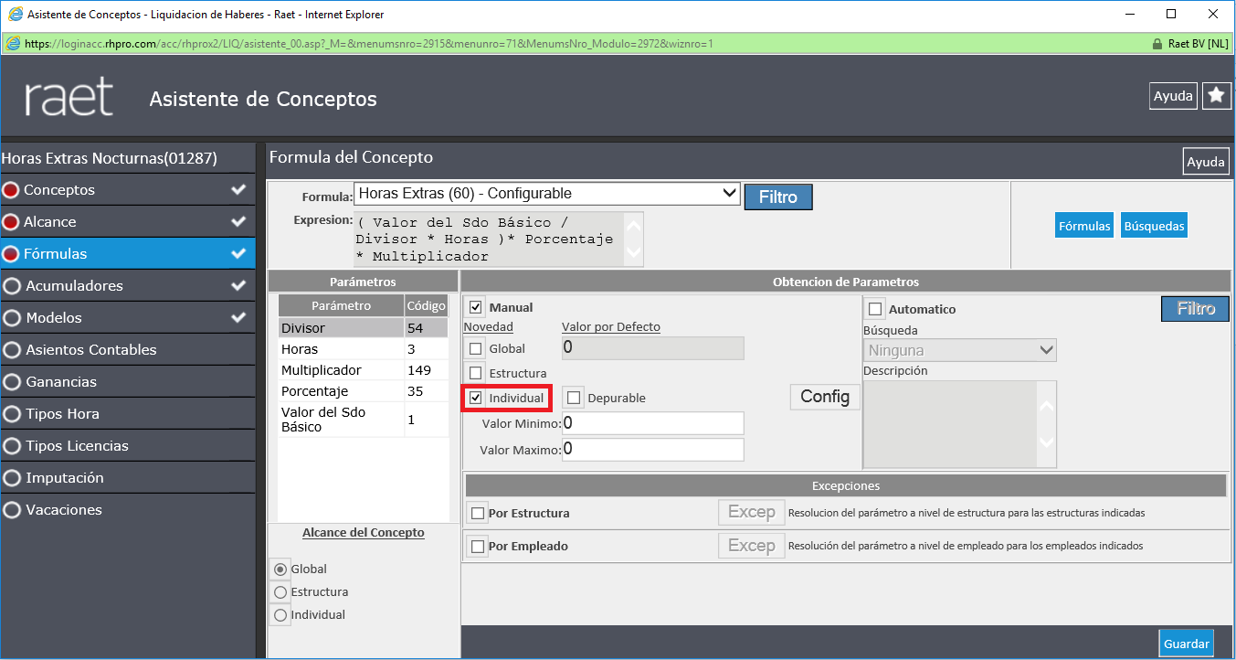The width and height of the screenshot is (1236, 660).
Task: Open Conceptos step in sidebar
Action: tap(128, 190)
